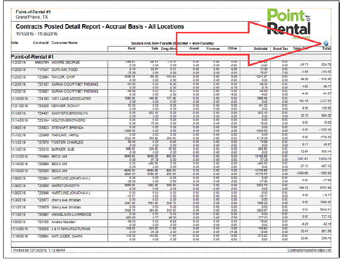This screenshot has width=342, height=262.
Task: Click contract number 722107
Action: coord(43,84)
